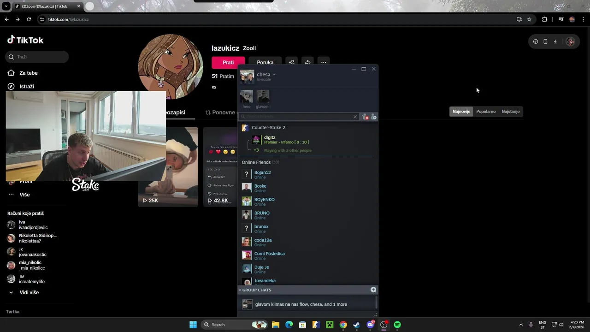Viewport: 590px width, 332px height.
Task: Click the Chrome address bar URL
Action: coord(68,19)
